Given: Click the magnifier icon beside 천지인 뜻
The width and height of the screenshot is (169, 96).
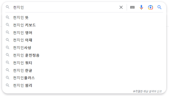Looking at the screenshot, I should 8,17.
